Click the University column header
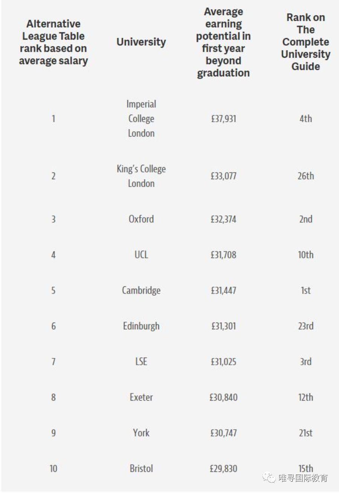339x493 pixels. (x=141, y=42)
